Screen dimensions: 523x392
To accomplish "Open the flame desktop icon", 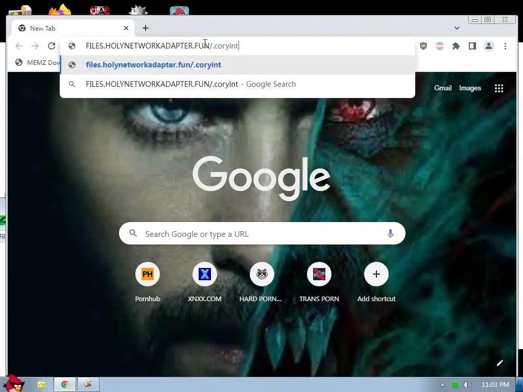I will point(60,10).
